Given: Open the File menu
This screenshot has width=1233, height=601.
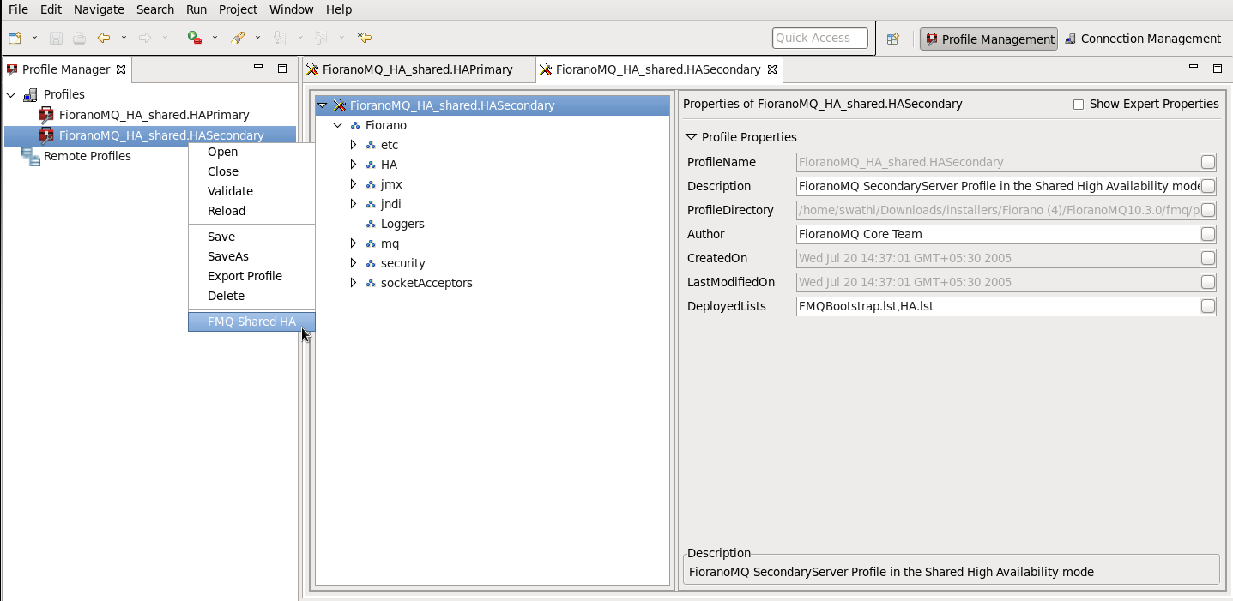Looking at the screenshot, I should pyautogui.click(x=18, y=9).
